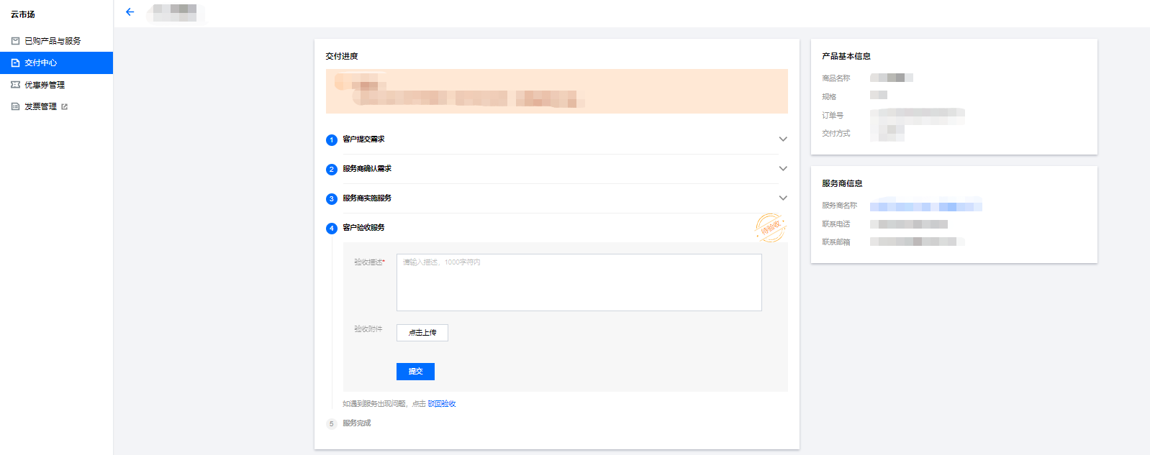Click the 验收描述 required label
The image size is (1150, 455).
point(369,262)
